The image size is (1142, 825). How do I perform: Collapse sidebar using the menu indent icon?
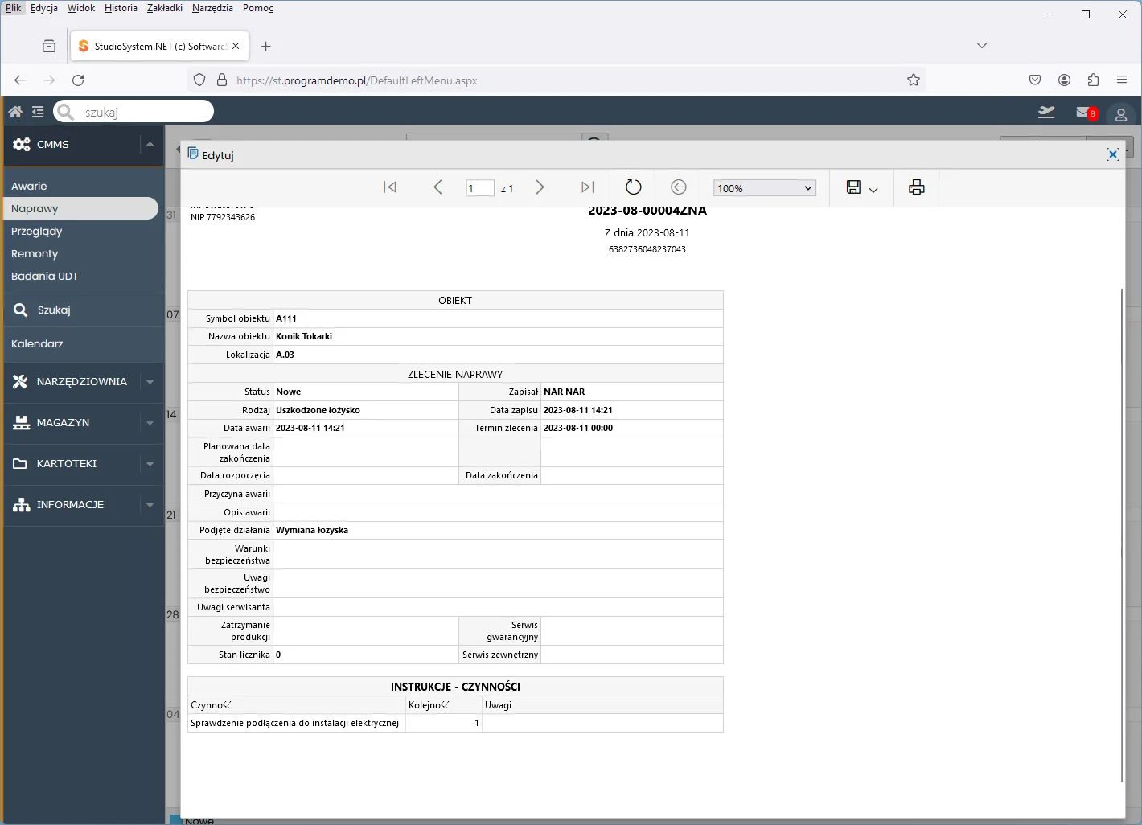pos(38,112)
